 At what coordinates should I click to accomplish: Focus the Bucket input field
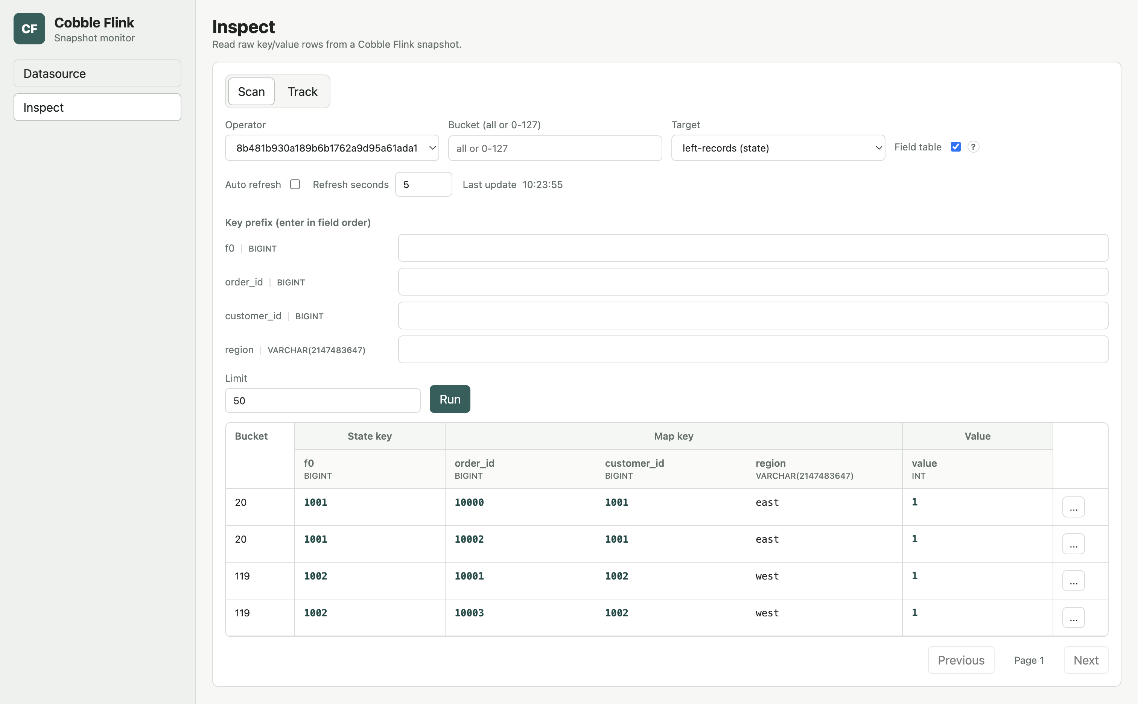555,148
